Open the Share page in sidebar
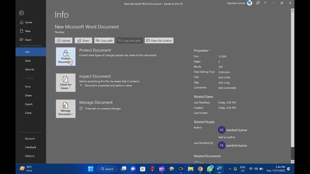The image size is (310, 174). coord(31,95)
